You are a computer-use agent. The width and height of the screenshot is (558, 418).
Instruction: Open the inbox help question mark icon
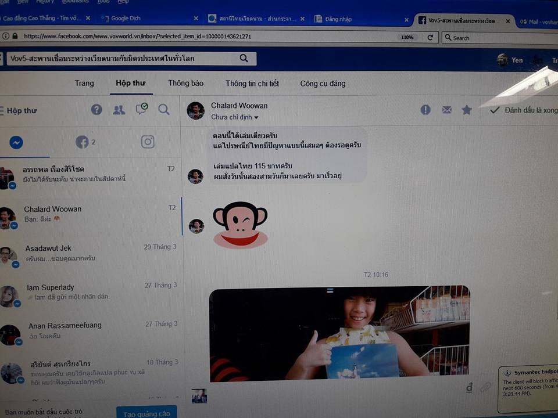click(96, 110)
